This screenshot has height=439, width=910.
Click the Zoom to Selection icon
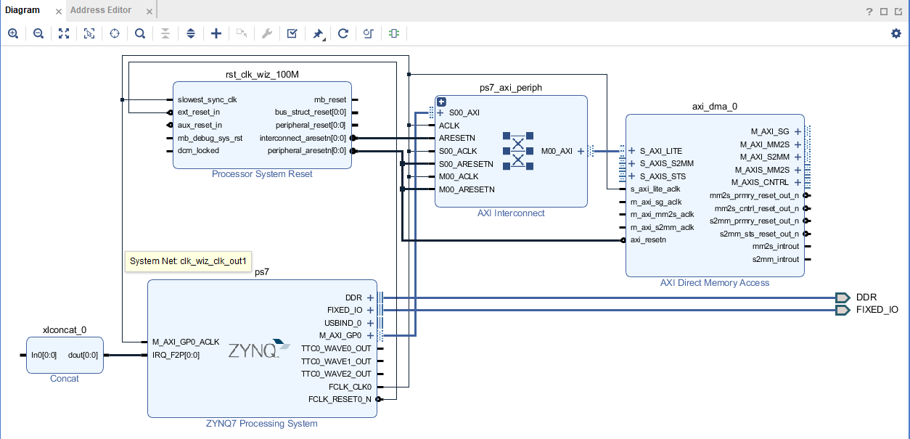[x=89, y=33]
